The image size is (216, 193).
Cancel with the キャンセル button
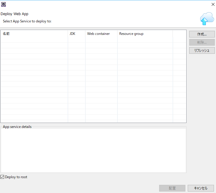click(201, 188)
